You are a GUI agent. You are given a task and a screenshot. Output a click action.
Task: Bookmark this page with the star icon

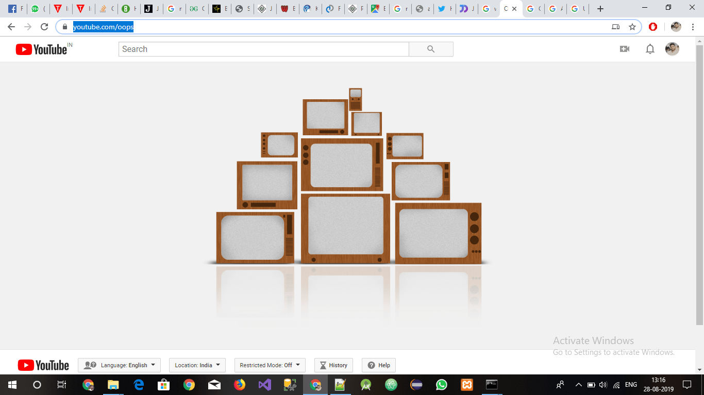pyautogui.click(x=632, y=27)
